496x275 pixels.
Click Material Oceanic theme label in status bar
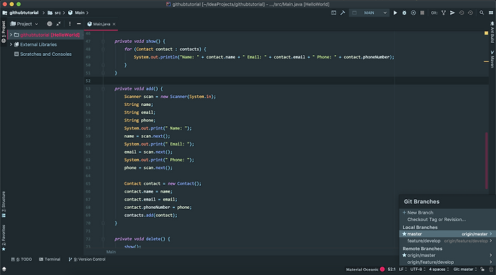[x=362, y=269]
